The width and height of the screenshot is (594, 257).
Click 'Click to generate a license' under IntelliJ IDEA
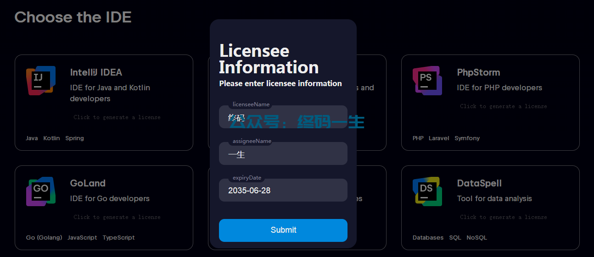pos(117,117)
